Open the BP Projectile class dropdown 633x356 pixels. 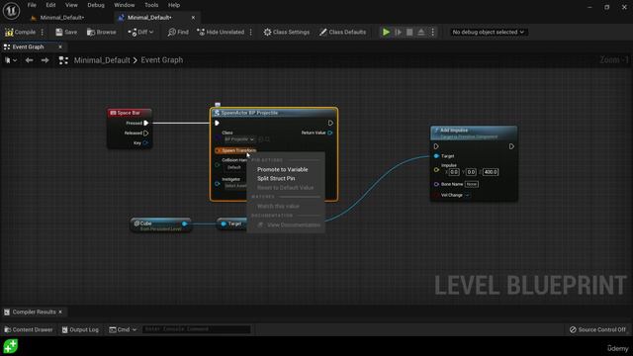[x=239, y=139]
